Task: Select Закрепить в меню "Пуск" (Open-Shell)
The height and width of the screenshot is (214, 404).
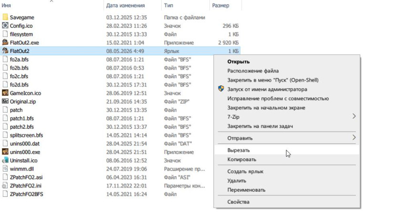Action: coord(273,80)
